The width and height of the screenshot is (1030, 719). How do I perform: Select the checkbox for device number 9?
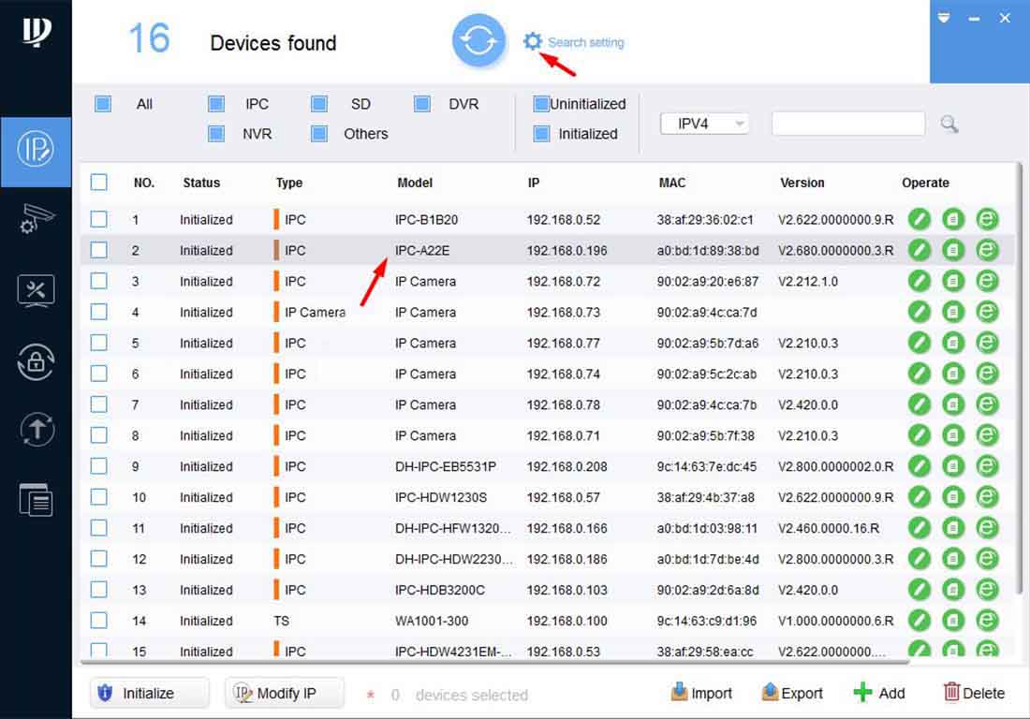99,466
